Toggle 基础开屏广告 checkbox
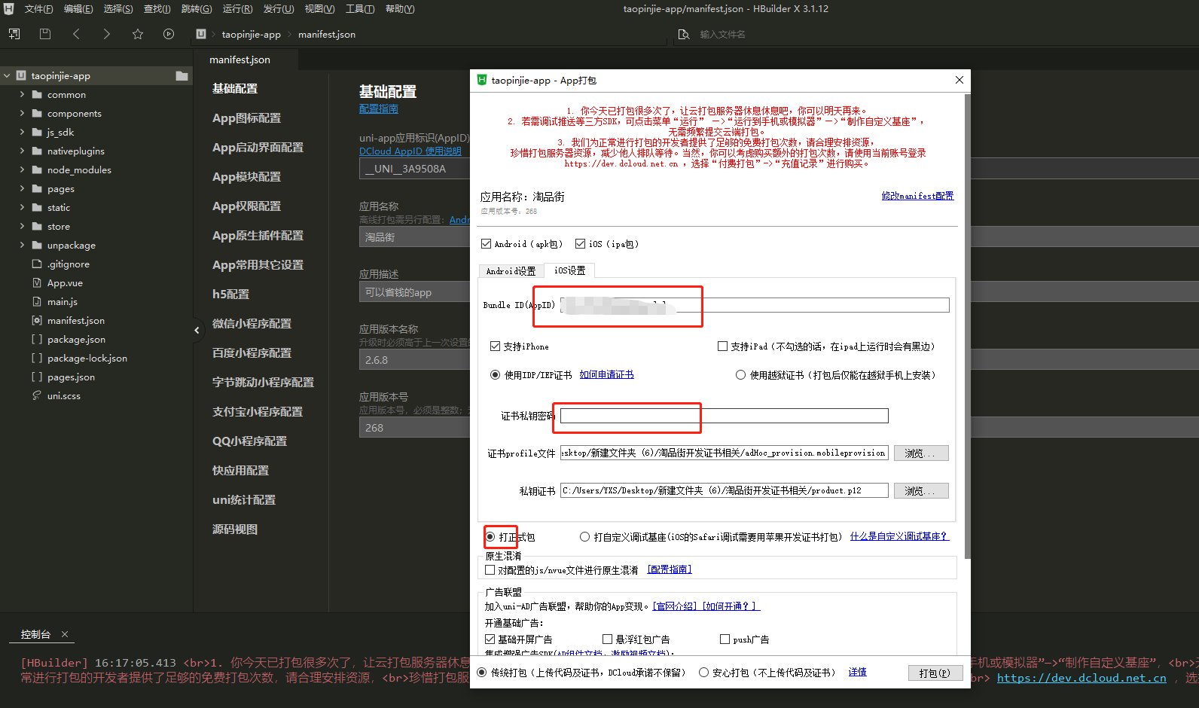This screenshot has height=708, width=1199. pos(490,639)
